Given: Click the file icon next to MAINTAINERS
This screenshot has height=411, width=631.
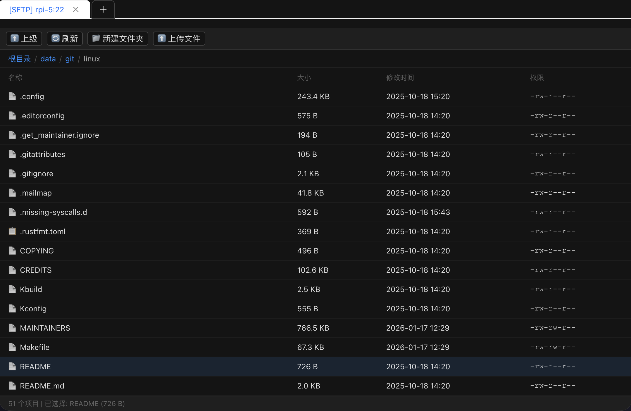Looking at the screenshot, I should tap(12, 328).
